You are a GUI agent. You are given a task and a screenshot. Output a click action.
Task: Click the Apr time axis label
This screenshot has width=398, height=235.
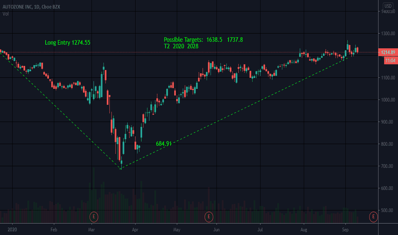135,230
